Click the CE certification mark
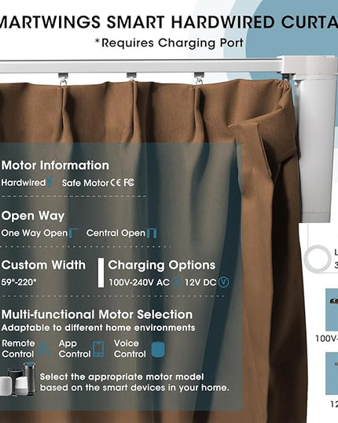 [116, 183]
